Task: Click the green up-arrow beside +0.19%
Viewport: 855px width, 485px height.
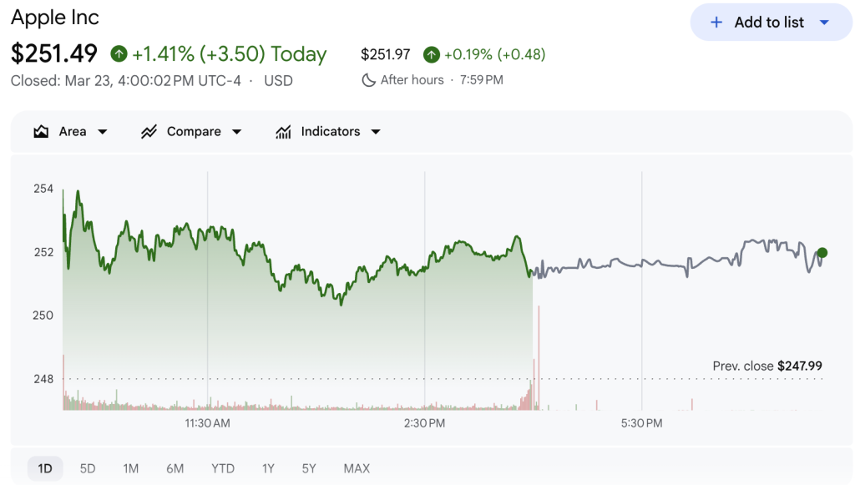Action: point(431,54)
